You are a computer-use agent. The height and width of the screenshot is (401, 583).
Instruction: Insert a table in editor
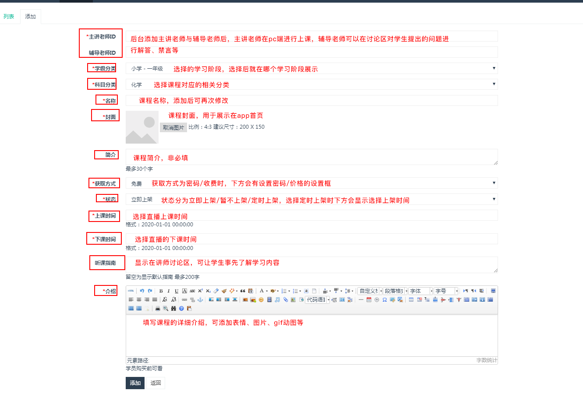pos(411,299)
